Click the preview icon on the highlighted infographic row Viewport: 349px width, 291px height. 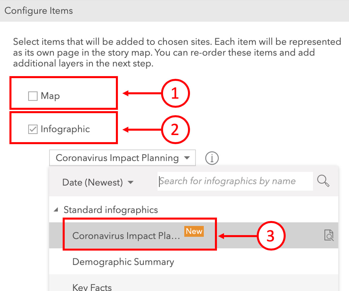pos(328,236)
